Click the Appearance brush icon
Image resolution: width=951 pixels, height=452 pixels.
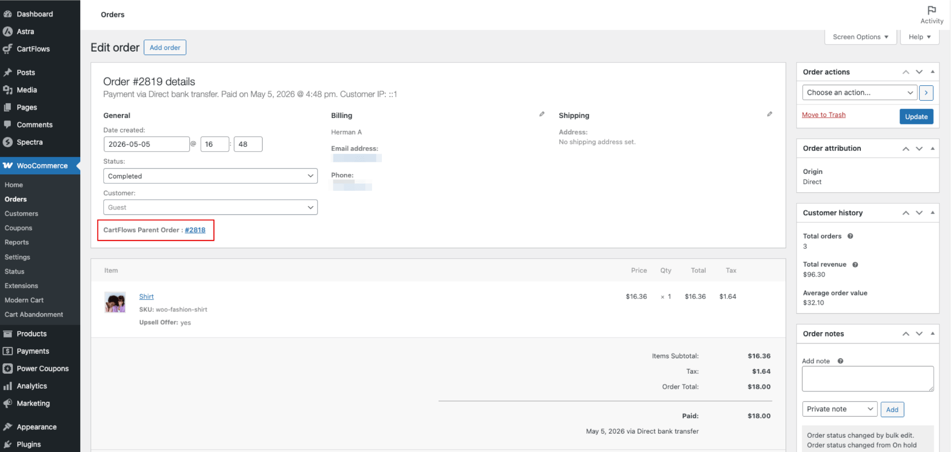tap(7, 427)
